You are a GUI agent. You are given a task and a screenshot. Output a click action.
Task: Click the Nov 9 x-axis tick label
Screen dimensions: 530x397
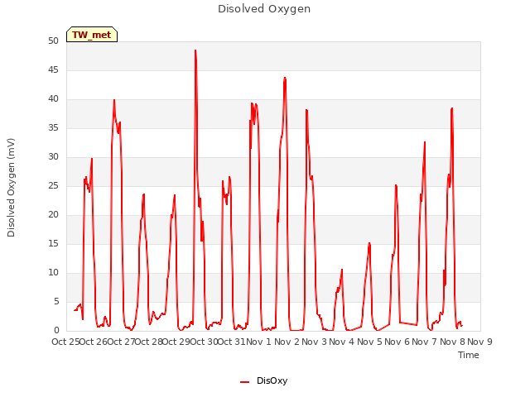[x=479, y=342]
